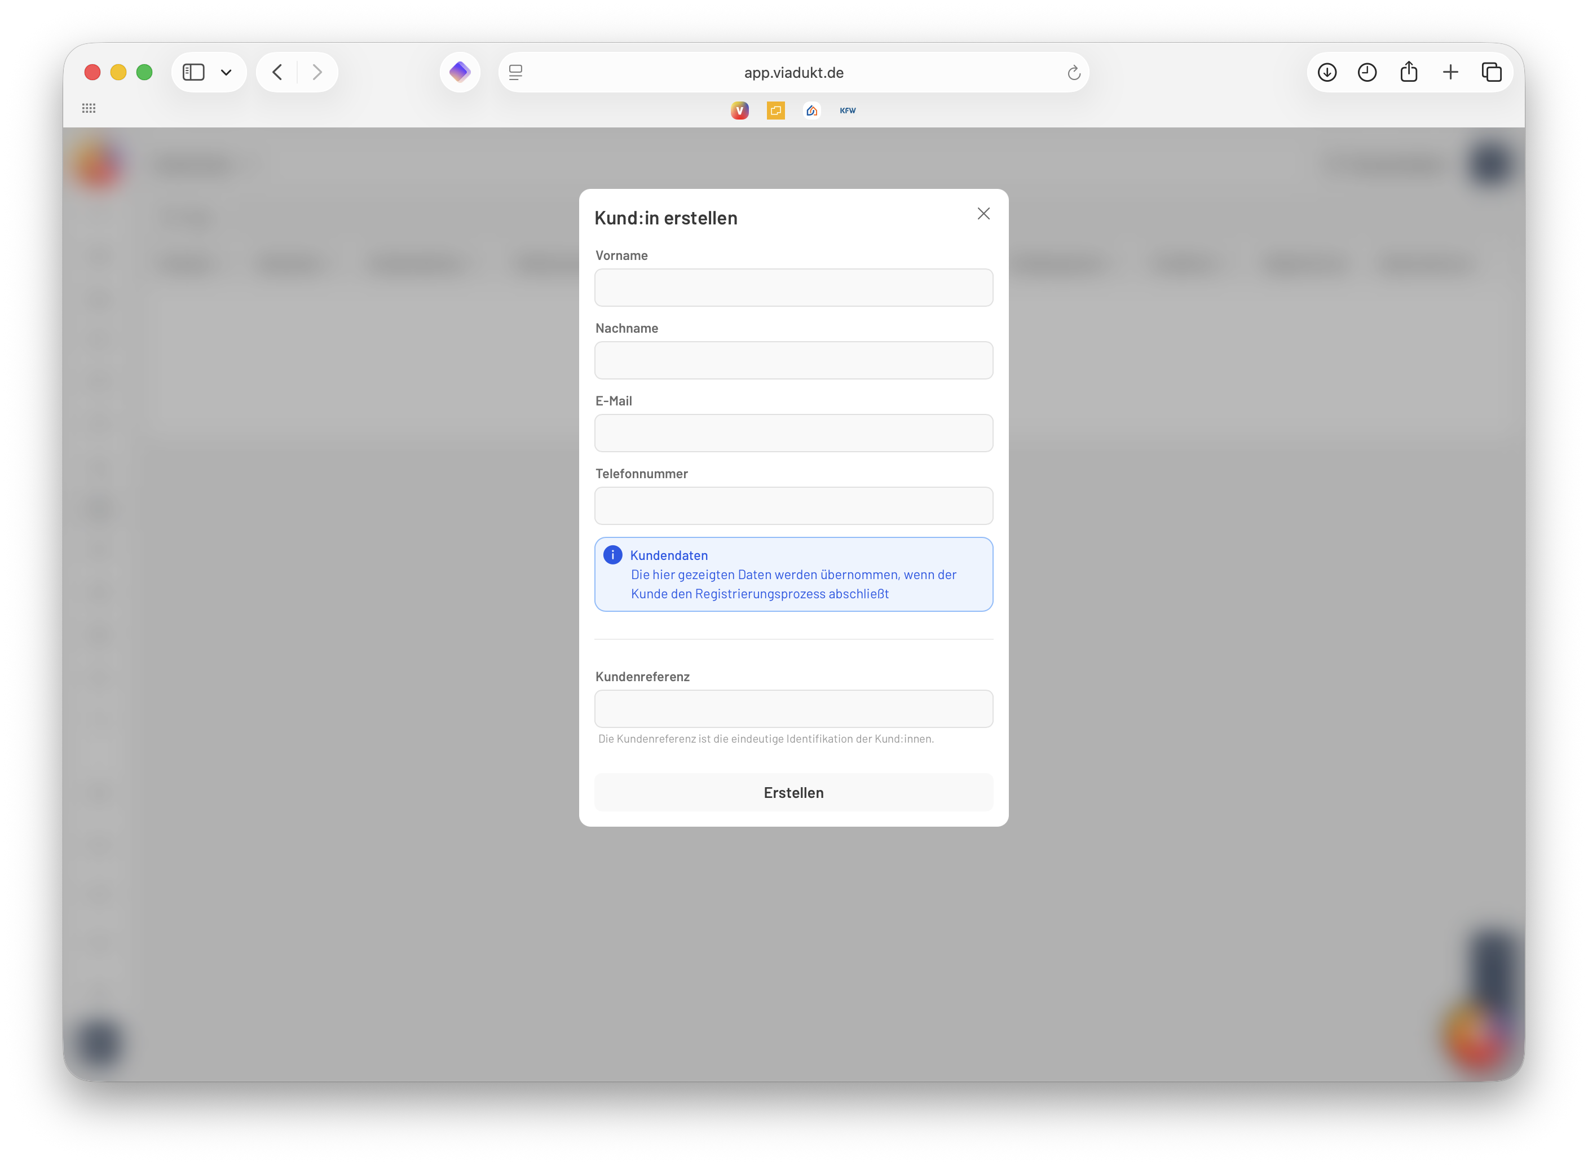Open the purple diamond extension icon

point(460,72)
